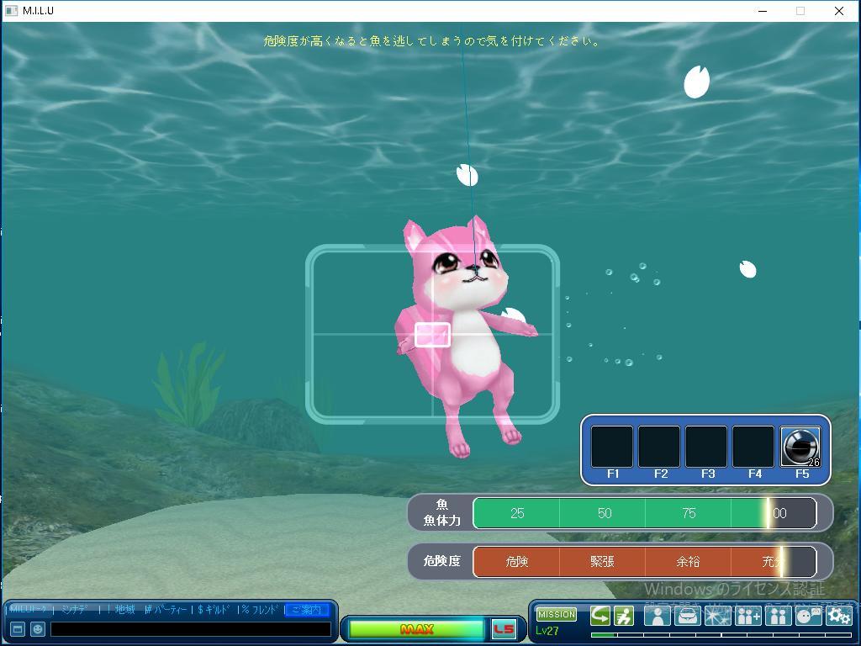Select the ギルド chat tab

point(214,609)
